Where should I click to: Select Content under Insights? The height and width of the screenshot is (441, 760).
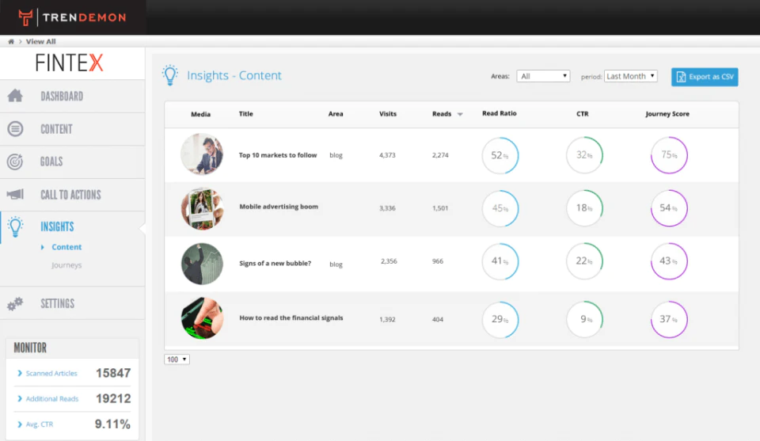[66, 247]
